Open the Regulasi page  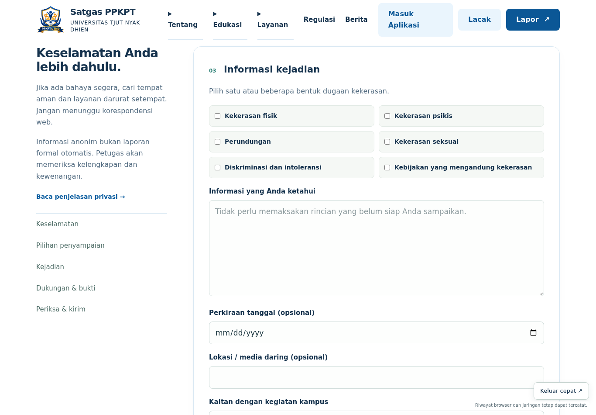[x=319, y=20]
